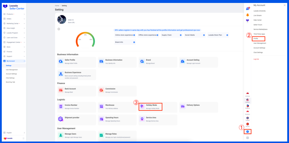Select Profile in My Account panel
The image size is (289, 143).
point(256,38)
